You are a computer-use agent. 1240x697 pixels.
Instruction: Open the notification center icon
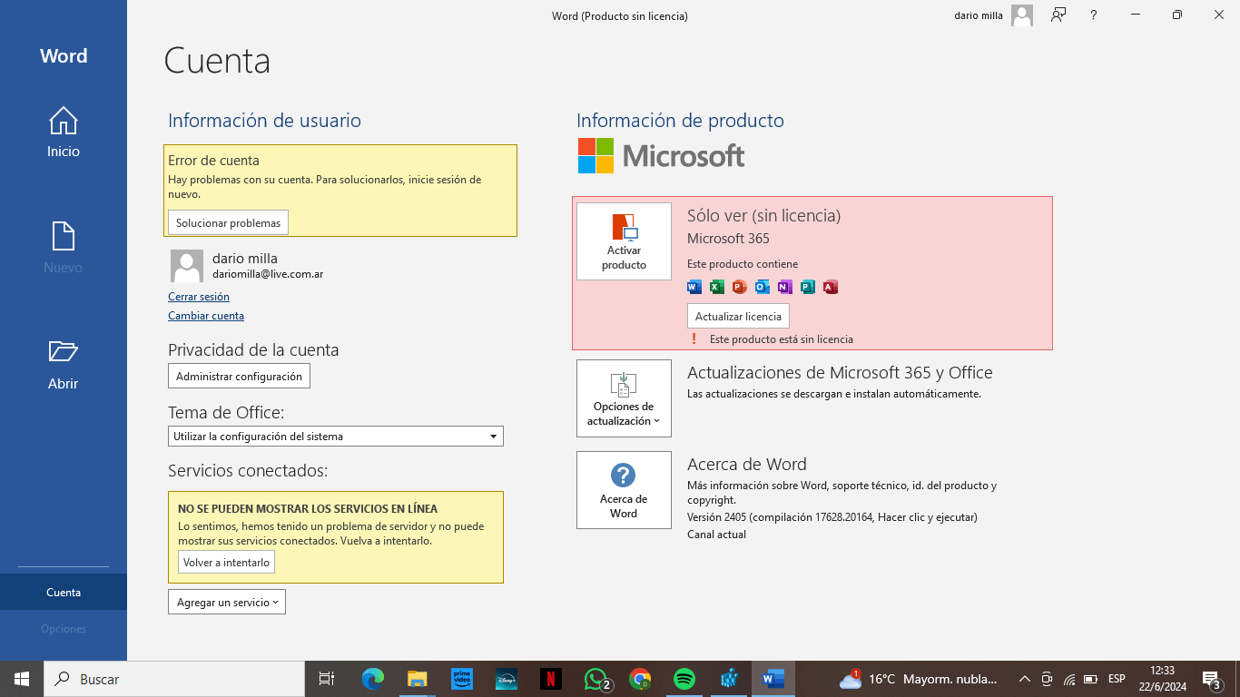1211,679
